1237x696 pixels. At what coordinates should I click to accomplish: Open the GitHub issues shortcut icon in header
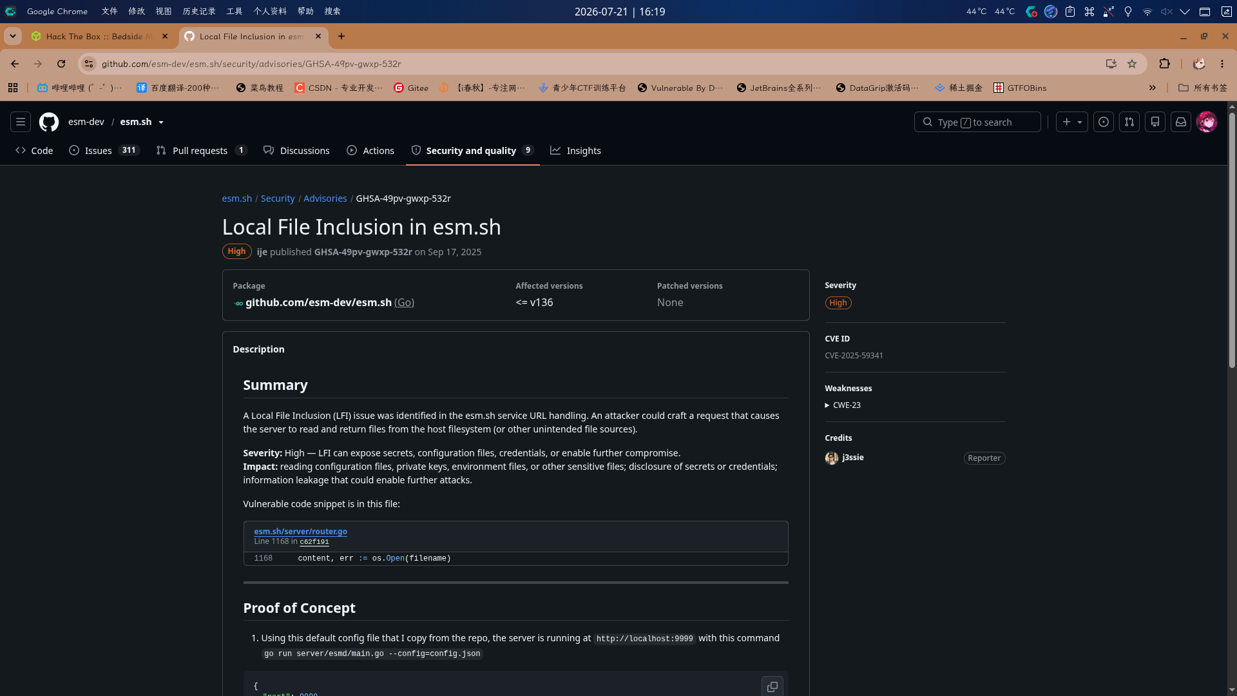1104,122
